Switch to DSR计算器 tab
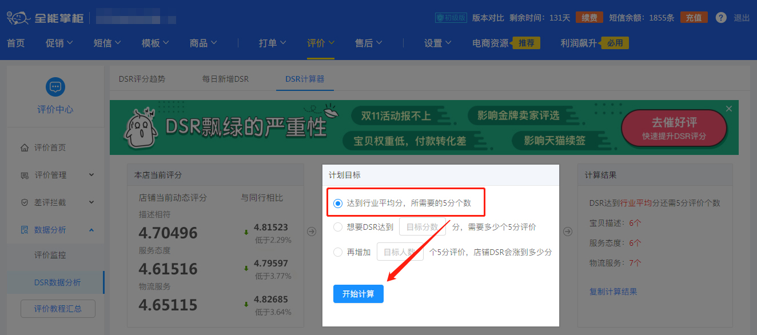Image resolution: width=757 pixels, height=335 pixels. coord(305,79)
